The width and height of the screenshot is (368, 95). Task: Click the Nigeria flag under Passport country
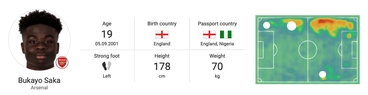coord(226,34)
